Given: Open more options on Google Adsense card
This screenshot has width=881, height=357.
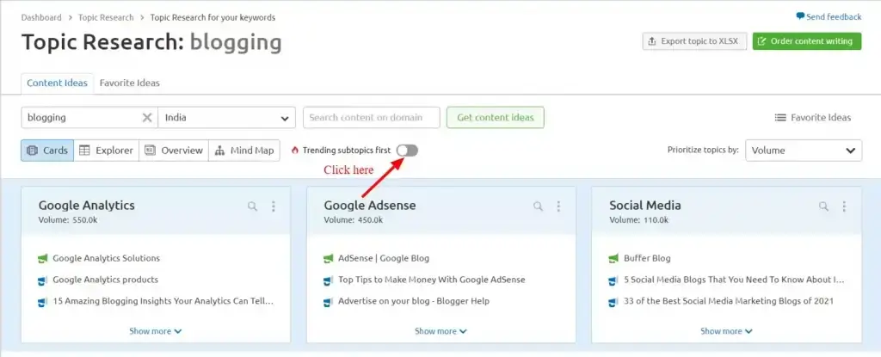Looking at the screenshot, I should (558, 206).
